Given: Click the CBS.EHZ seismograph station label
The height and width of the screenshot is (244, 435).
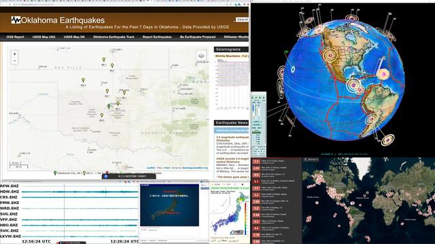Looking at the screenshot, I should click(9, 197).
